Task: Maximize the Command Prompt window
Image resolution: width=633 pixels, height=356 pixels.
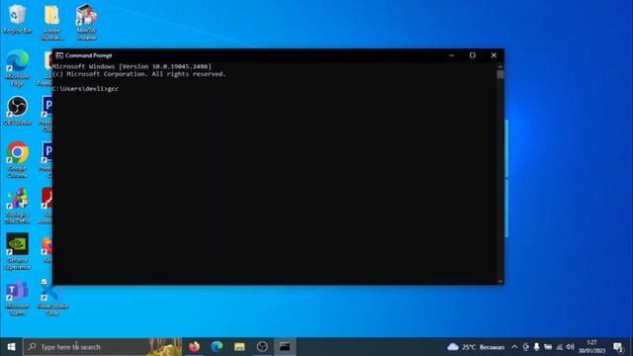Action: (473, 55)
